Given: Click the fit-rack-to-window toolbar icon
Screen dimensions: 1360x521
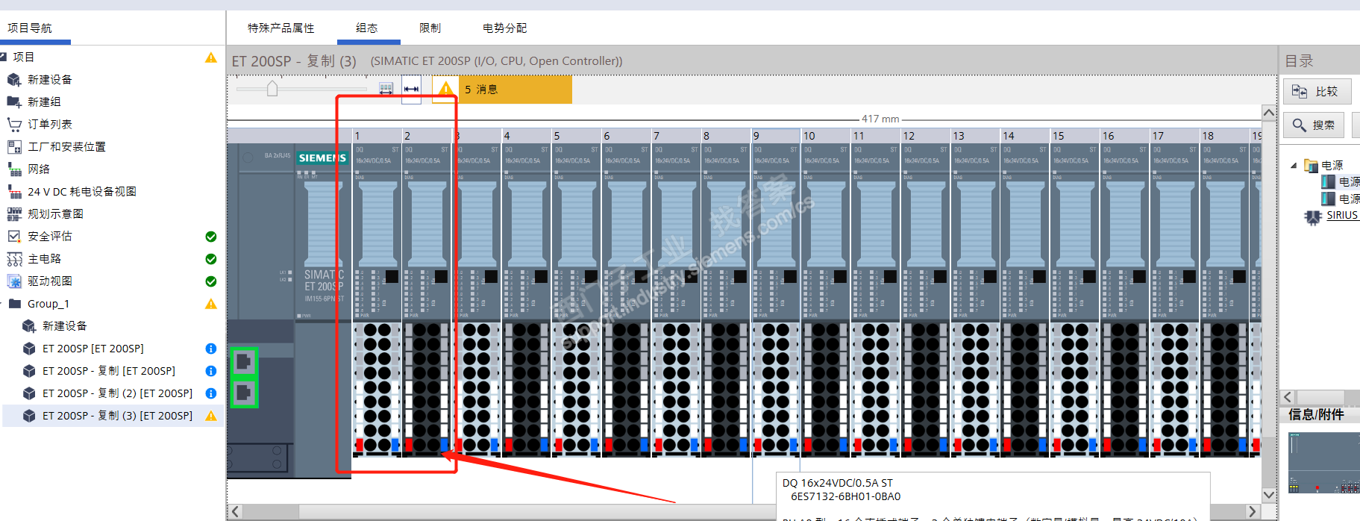Looking at the screenshot, I should (386, 89).
